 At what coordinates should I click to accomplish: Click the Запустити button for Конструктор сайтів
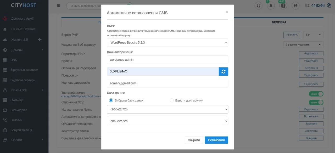click(311, 131)
